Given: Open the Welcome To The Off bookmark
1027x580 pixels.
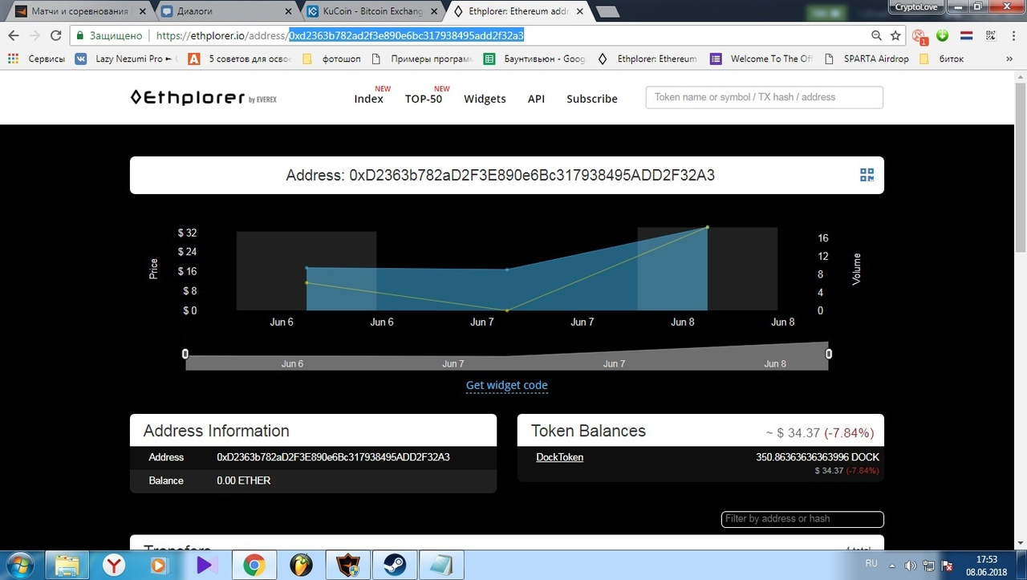Looking at the screenshot, I should (x=761, y=59).
